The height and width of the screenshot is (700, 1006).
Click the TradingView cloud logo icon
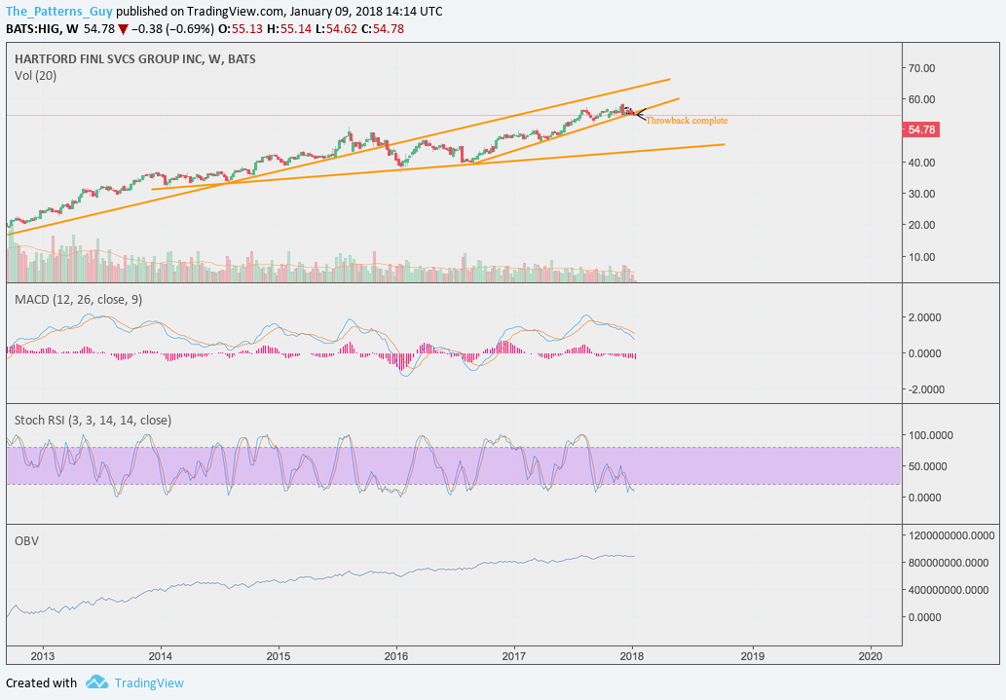click(x=96, y=682)
